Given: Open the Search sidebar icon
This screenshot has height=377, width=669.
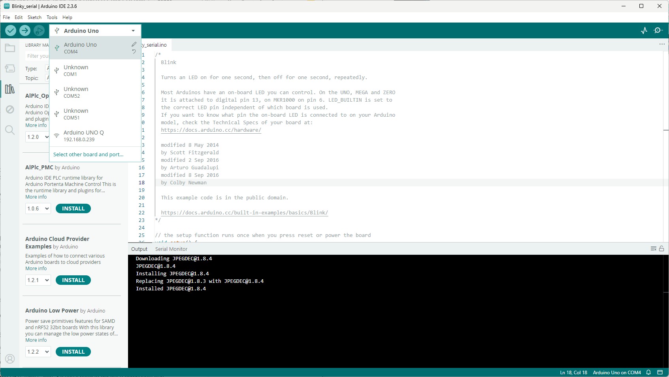Looking at the screenshot, I should coord(10,130).
